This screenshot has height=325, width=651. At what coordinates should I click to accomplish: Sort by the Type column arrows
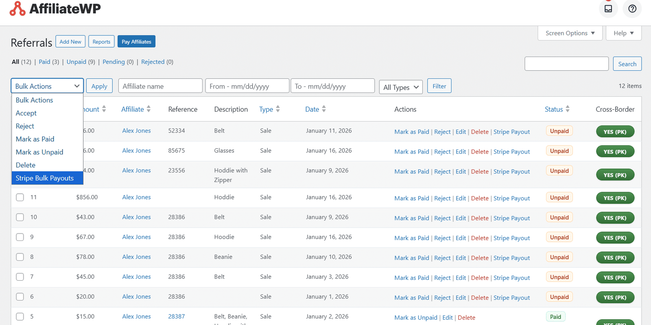pos(278,109)
